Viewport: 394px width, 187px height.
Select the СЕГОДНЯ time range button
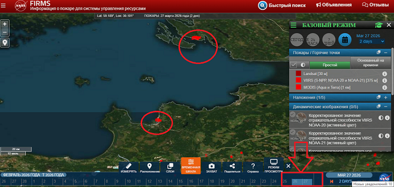(297, 40)
